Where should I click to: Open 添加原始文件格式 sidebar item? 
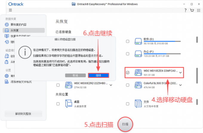point(21,82)
